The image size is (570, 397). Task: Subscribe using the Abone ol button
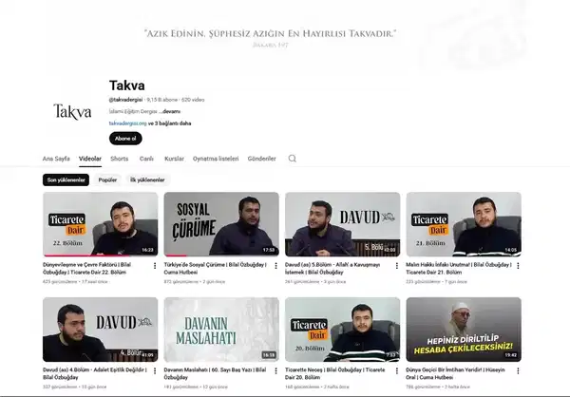pos(125,139)
